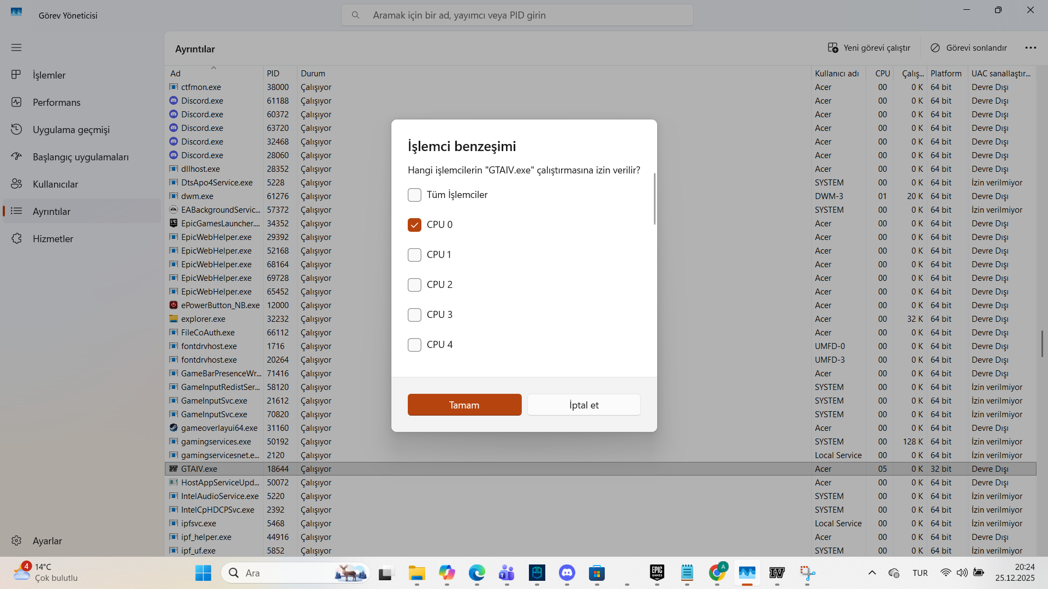This screenshot has height=589, width=1048.
Task: Focus the search box for name or PID
Action: 517,15
